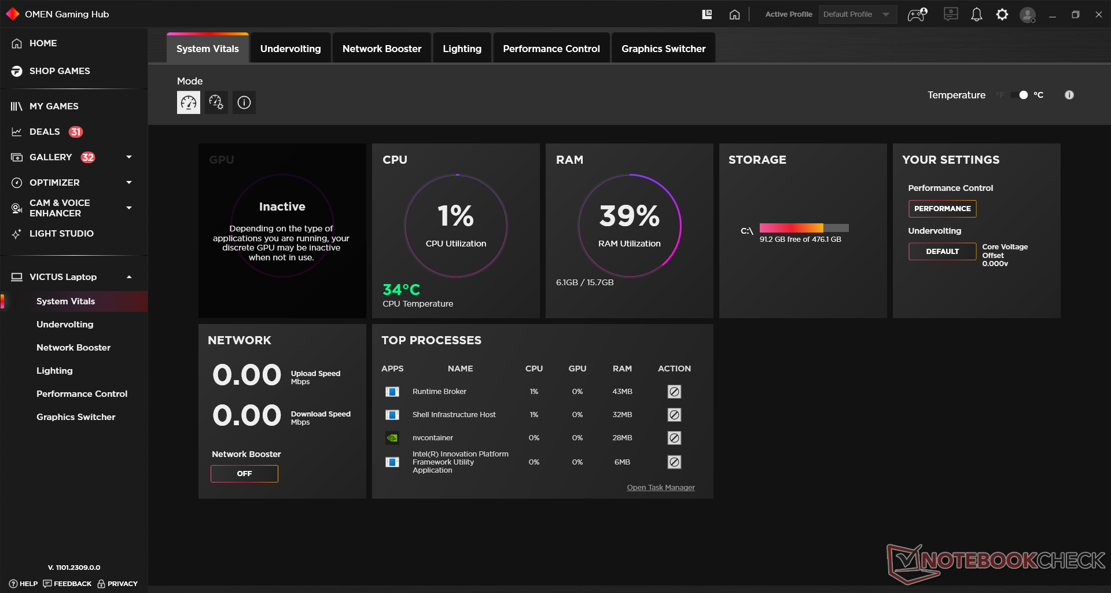Screen dimensions: 1111x593
Task: Click the RAM column header in processes
Action: (x=622, y=369)
